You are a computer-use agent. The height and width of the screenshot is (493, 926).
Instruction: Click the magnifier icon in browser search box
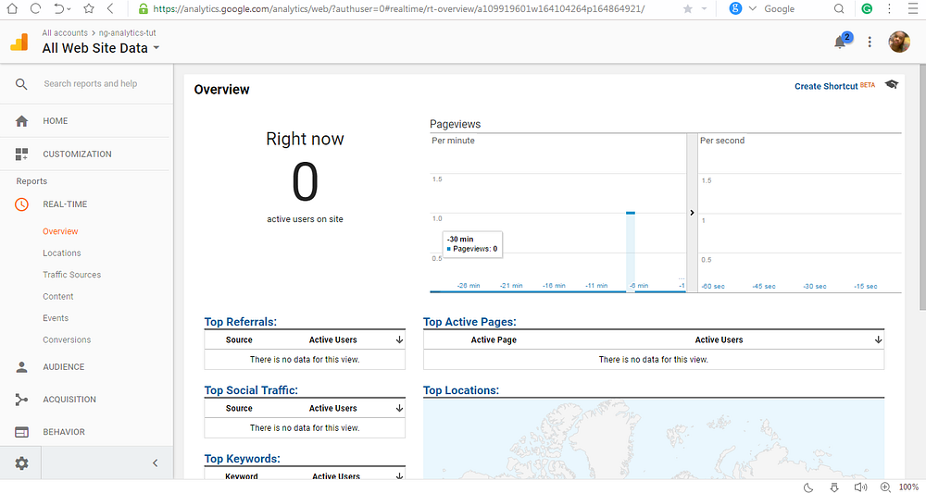(x=839, y=9)
